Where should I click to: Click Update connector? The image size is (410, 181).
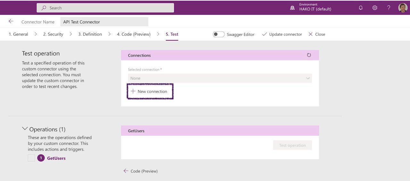pos(282,34)
